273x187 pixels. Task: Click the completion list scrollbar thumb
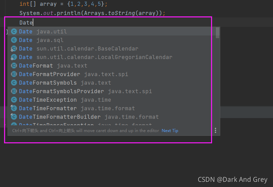pos(218,33)
